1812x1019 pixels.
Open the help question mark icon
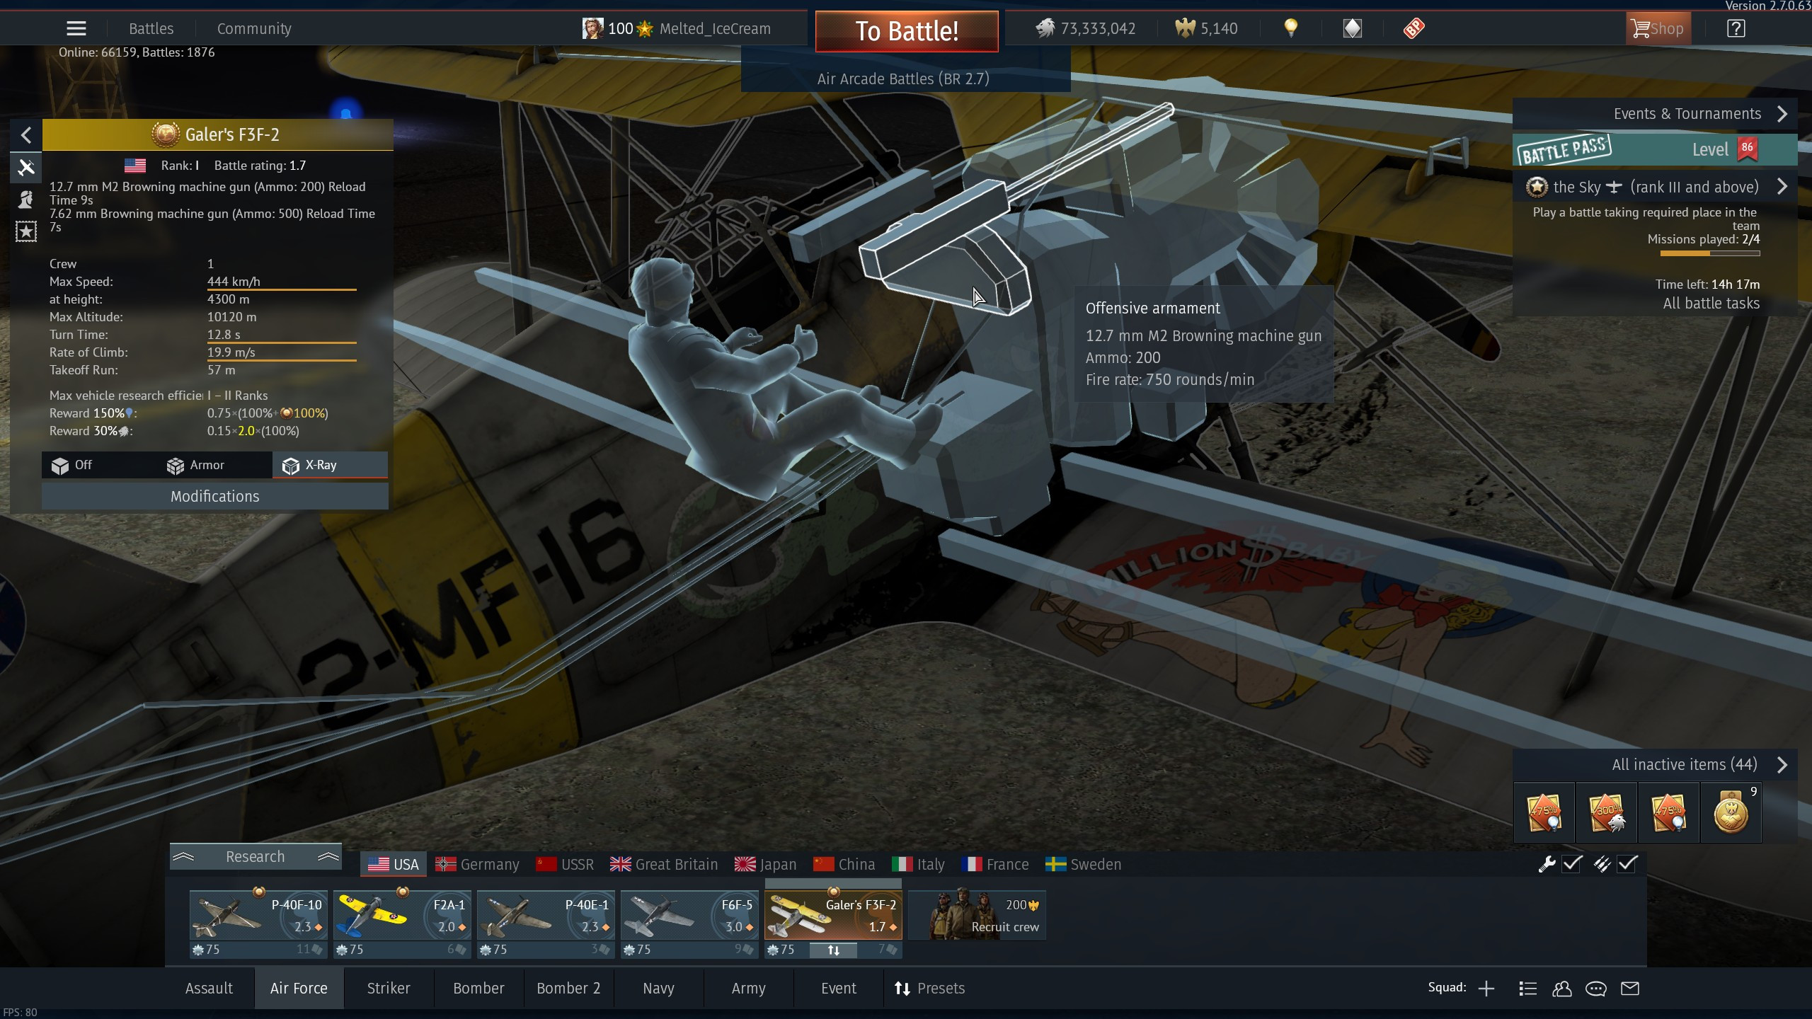click(x=1736, y=28)
